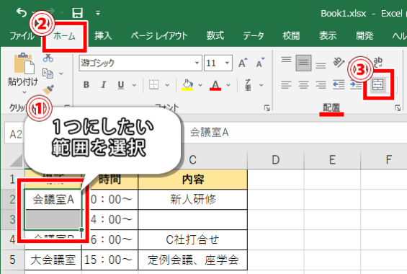
Task: Increase font size with large A icon
Action: point(243,63)
